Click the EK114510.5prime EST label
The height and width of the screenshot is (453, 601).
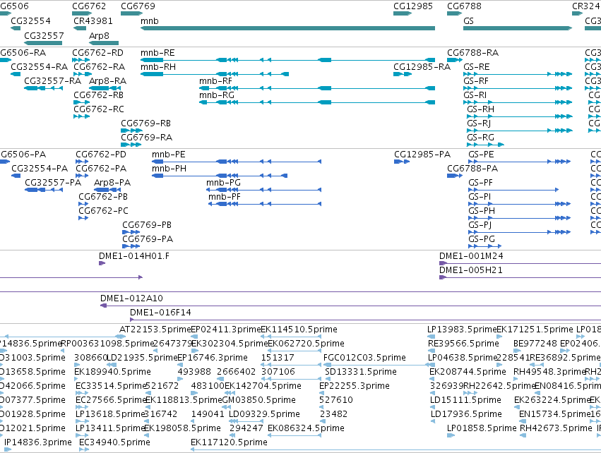(x=299, y=330)
